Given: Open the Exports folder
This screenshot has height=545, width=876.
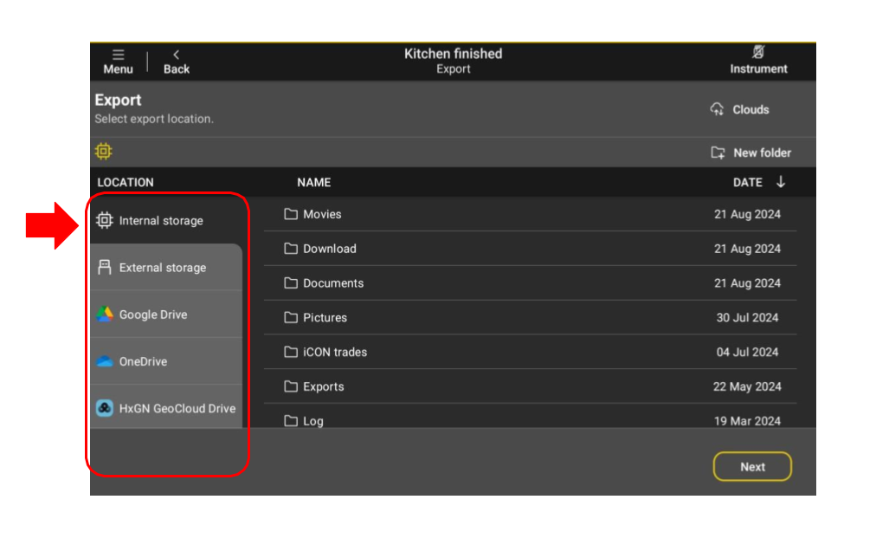Looking at the screenshot, I should click(x=323, y=386).
